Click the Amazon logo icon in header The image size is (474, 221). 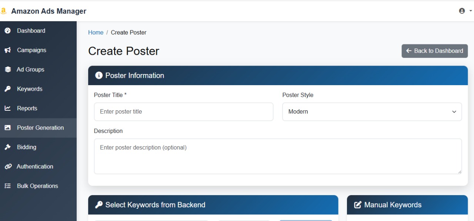[4, 11]
